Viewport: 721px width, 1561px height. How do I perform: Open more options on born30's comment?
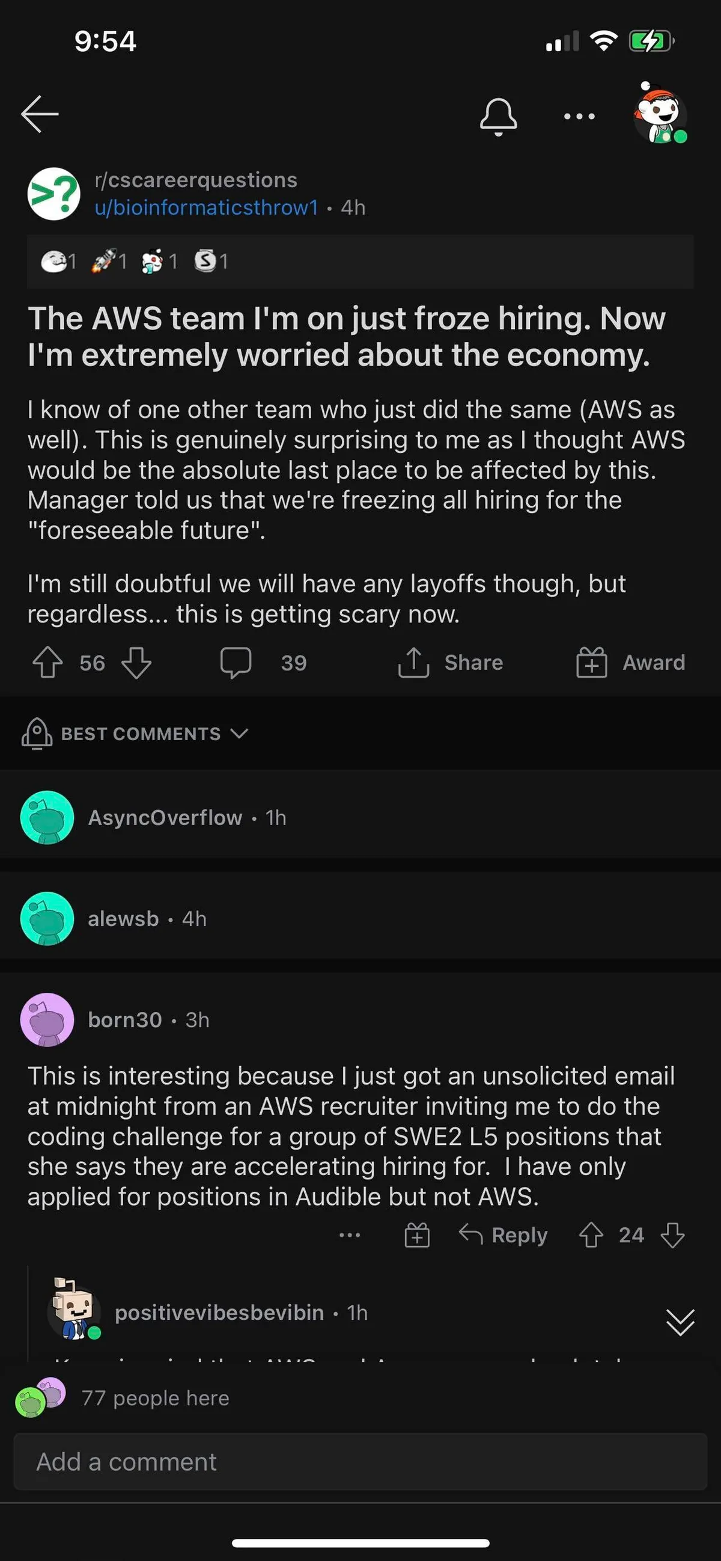(x=350, y=1235)
